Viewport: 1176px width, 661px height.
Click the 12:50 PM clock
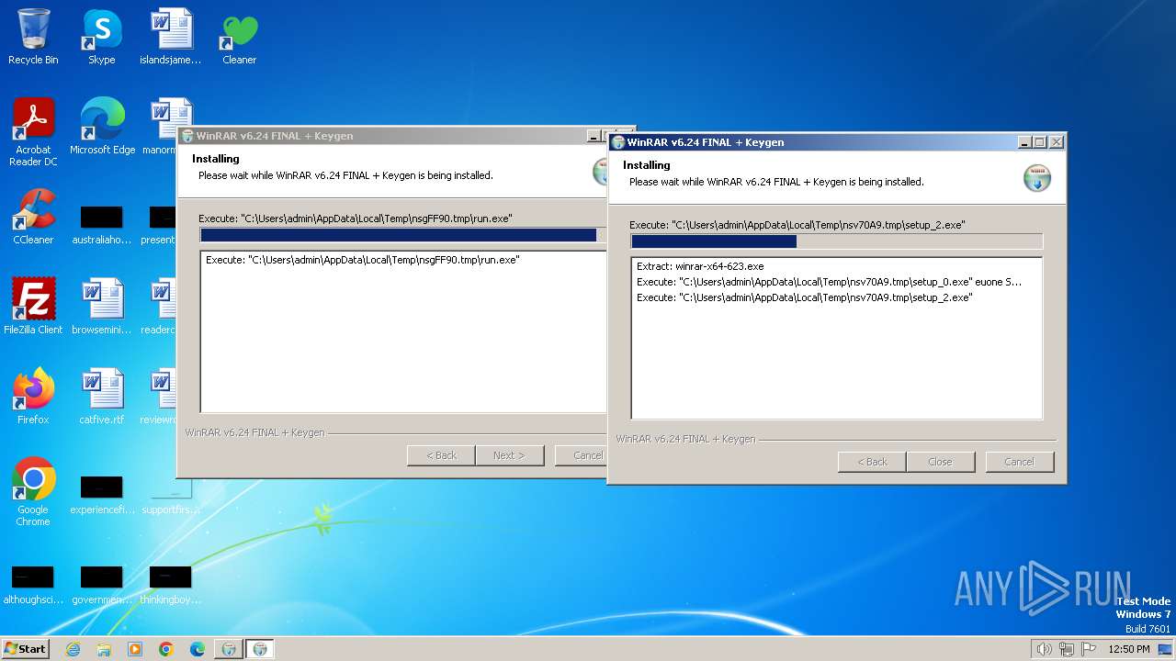click(1129, 649)
